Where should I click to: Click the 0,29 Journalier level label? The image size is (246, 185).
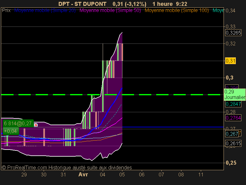(235, 94)
